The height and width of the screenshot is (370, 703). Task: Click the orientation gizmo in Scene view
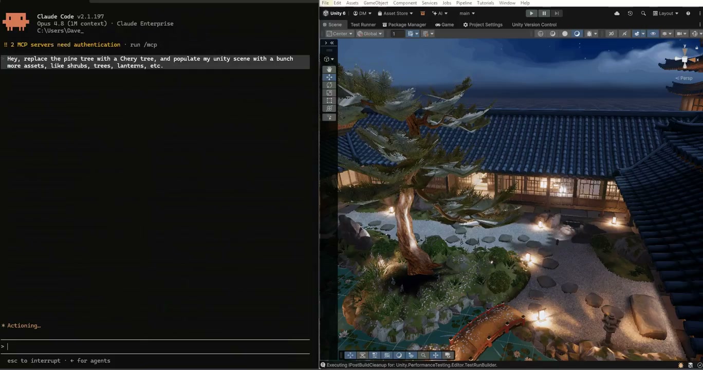tap(684, 60)
